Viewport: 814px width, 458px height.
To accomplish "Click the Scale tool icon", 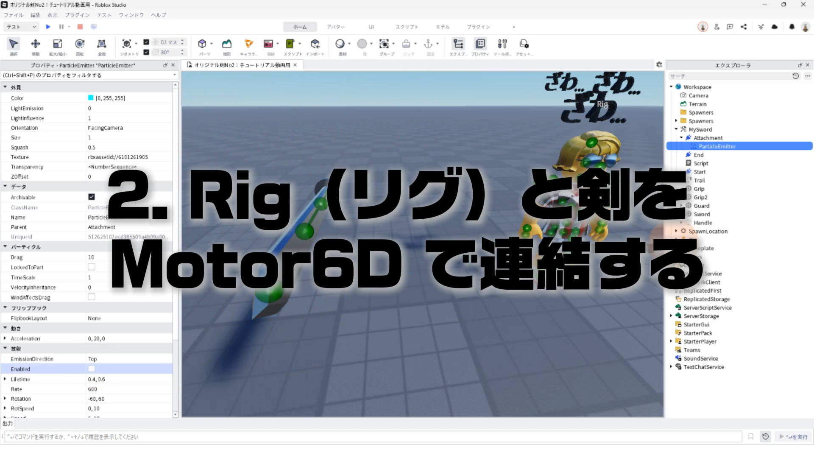I will pyautogui.click(x=57, y=44).
